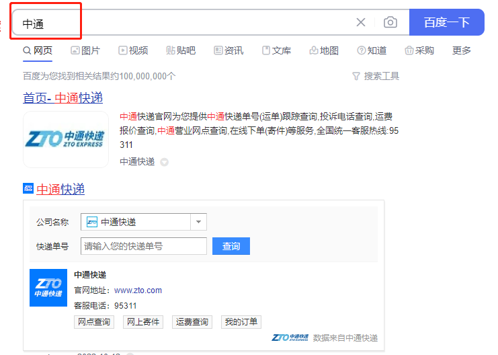The height and width of the screenshot is (355, 498).
Task: Click the 数据来自中通快递 source text
Action: pyautogui.click(x=345, y=338)
